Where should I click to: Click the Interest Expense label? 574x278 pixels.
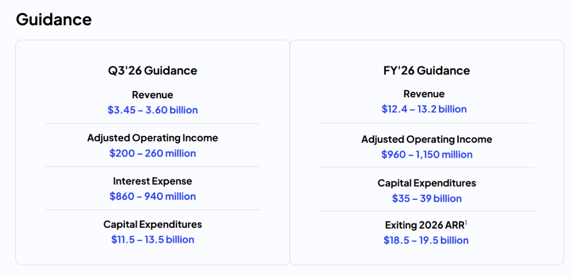pos(152,181)
